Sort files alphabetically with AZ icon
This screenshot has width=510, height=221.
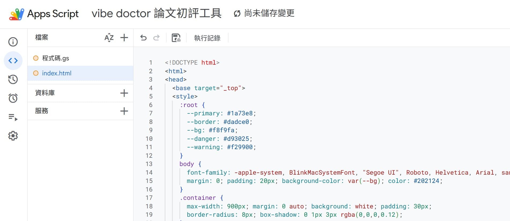pos(109,38)
